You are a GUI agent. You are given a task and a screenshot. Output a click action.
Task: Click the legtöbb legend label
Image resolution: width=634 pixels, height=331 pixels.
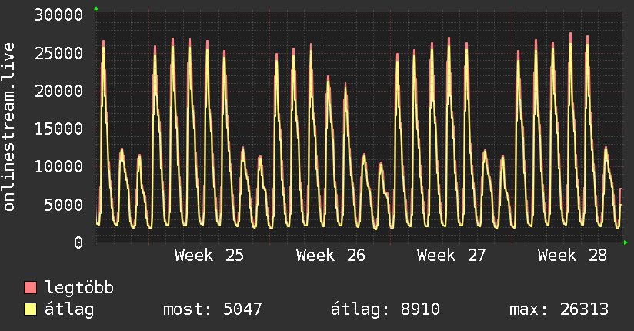(x=79, y=287)
